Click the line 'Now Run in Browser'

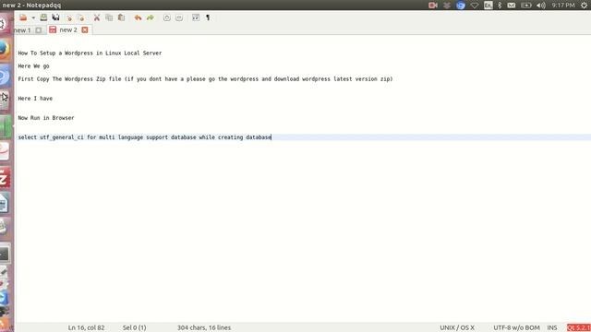(x=46, y=118)
